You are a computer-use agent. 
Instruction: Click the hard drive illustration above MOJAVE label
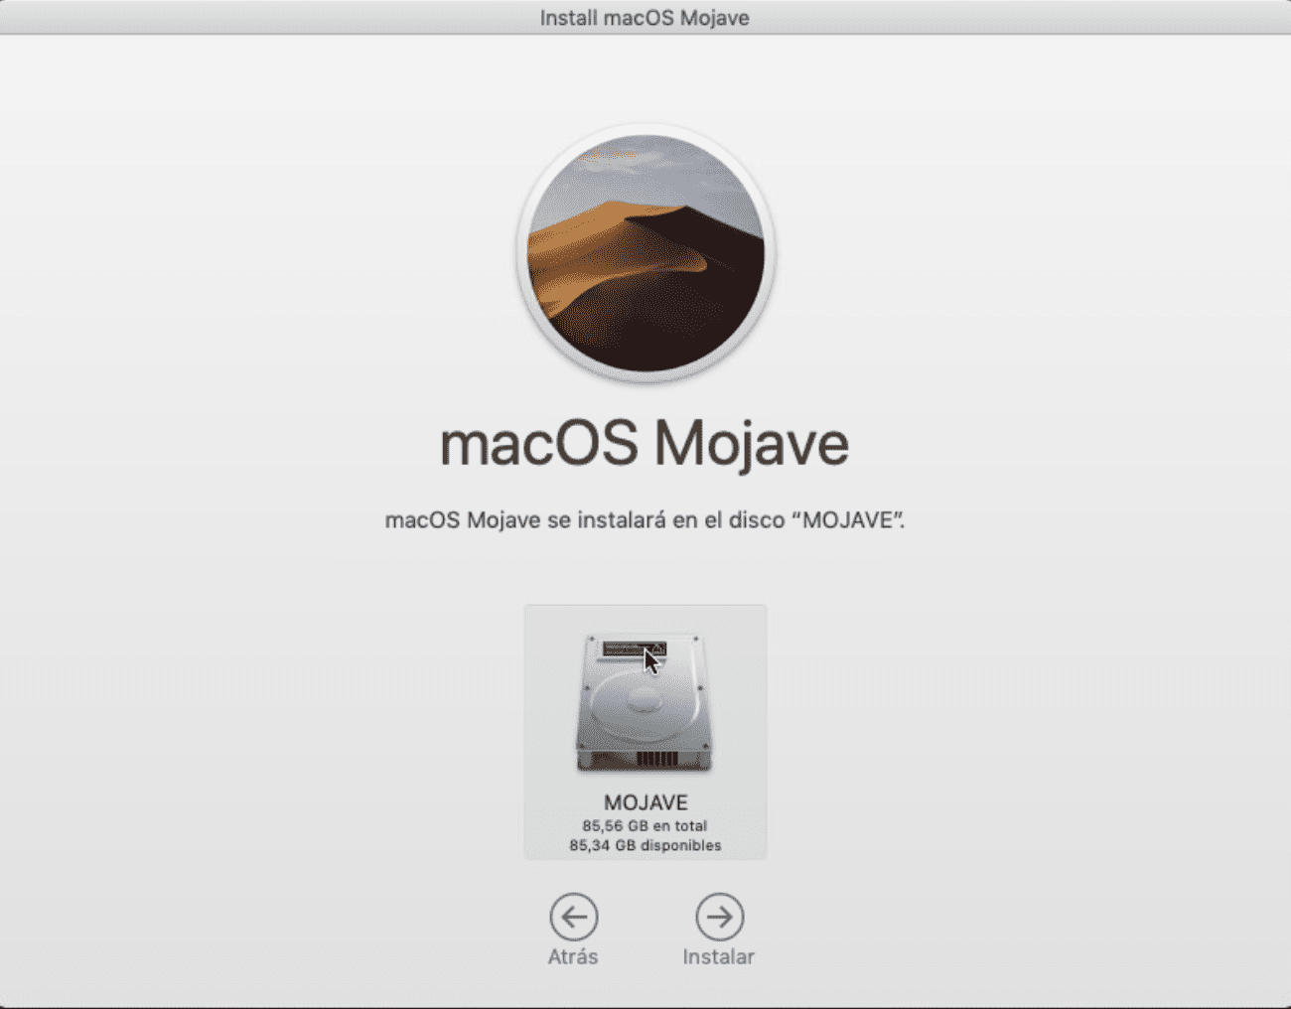(x=645, y=700)
